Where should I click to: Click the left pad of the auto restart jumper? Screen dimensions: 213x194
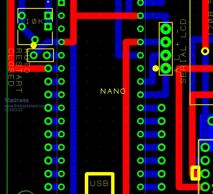(35, 55)
